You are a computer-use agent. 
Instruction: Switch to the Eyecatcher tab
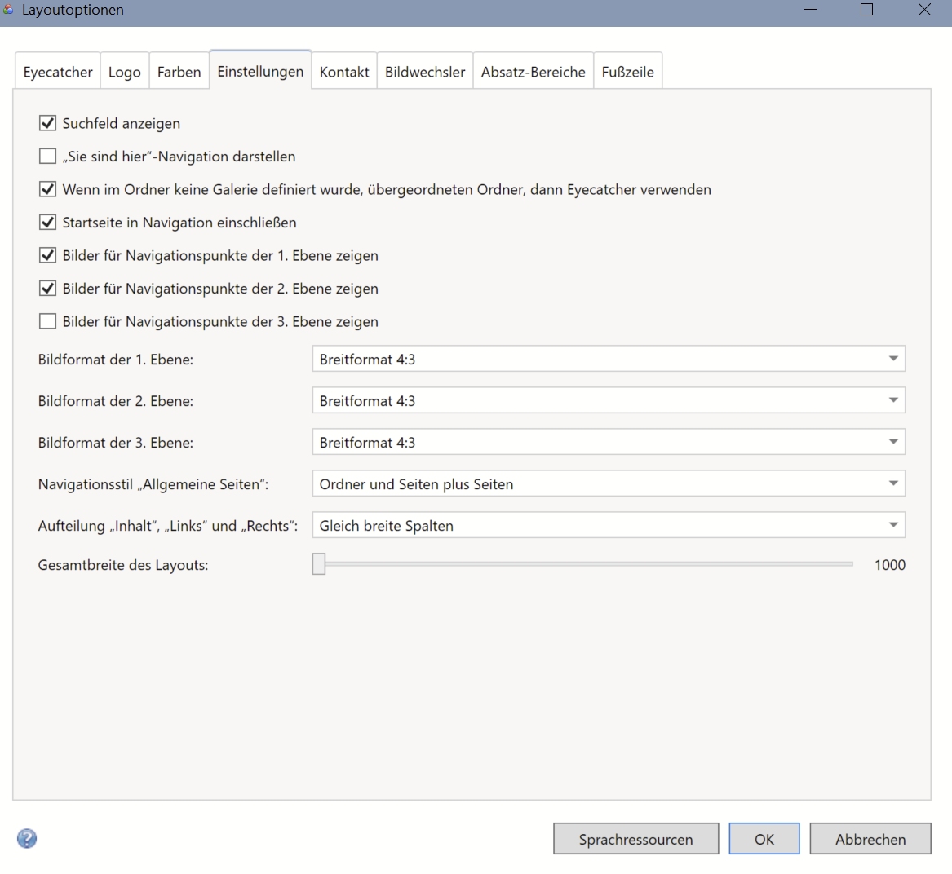pyautogui.click(x=58, y=72)
